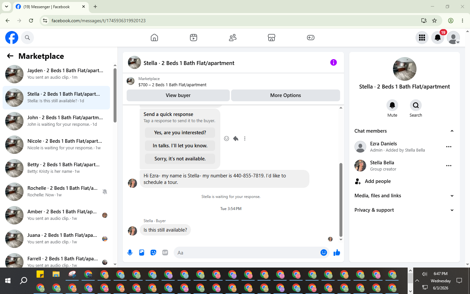Image resolution: width=470 pixels, height=294 pixels.
Task: Collapse the Chat members section
Action: point(405,131)
